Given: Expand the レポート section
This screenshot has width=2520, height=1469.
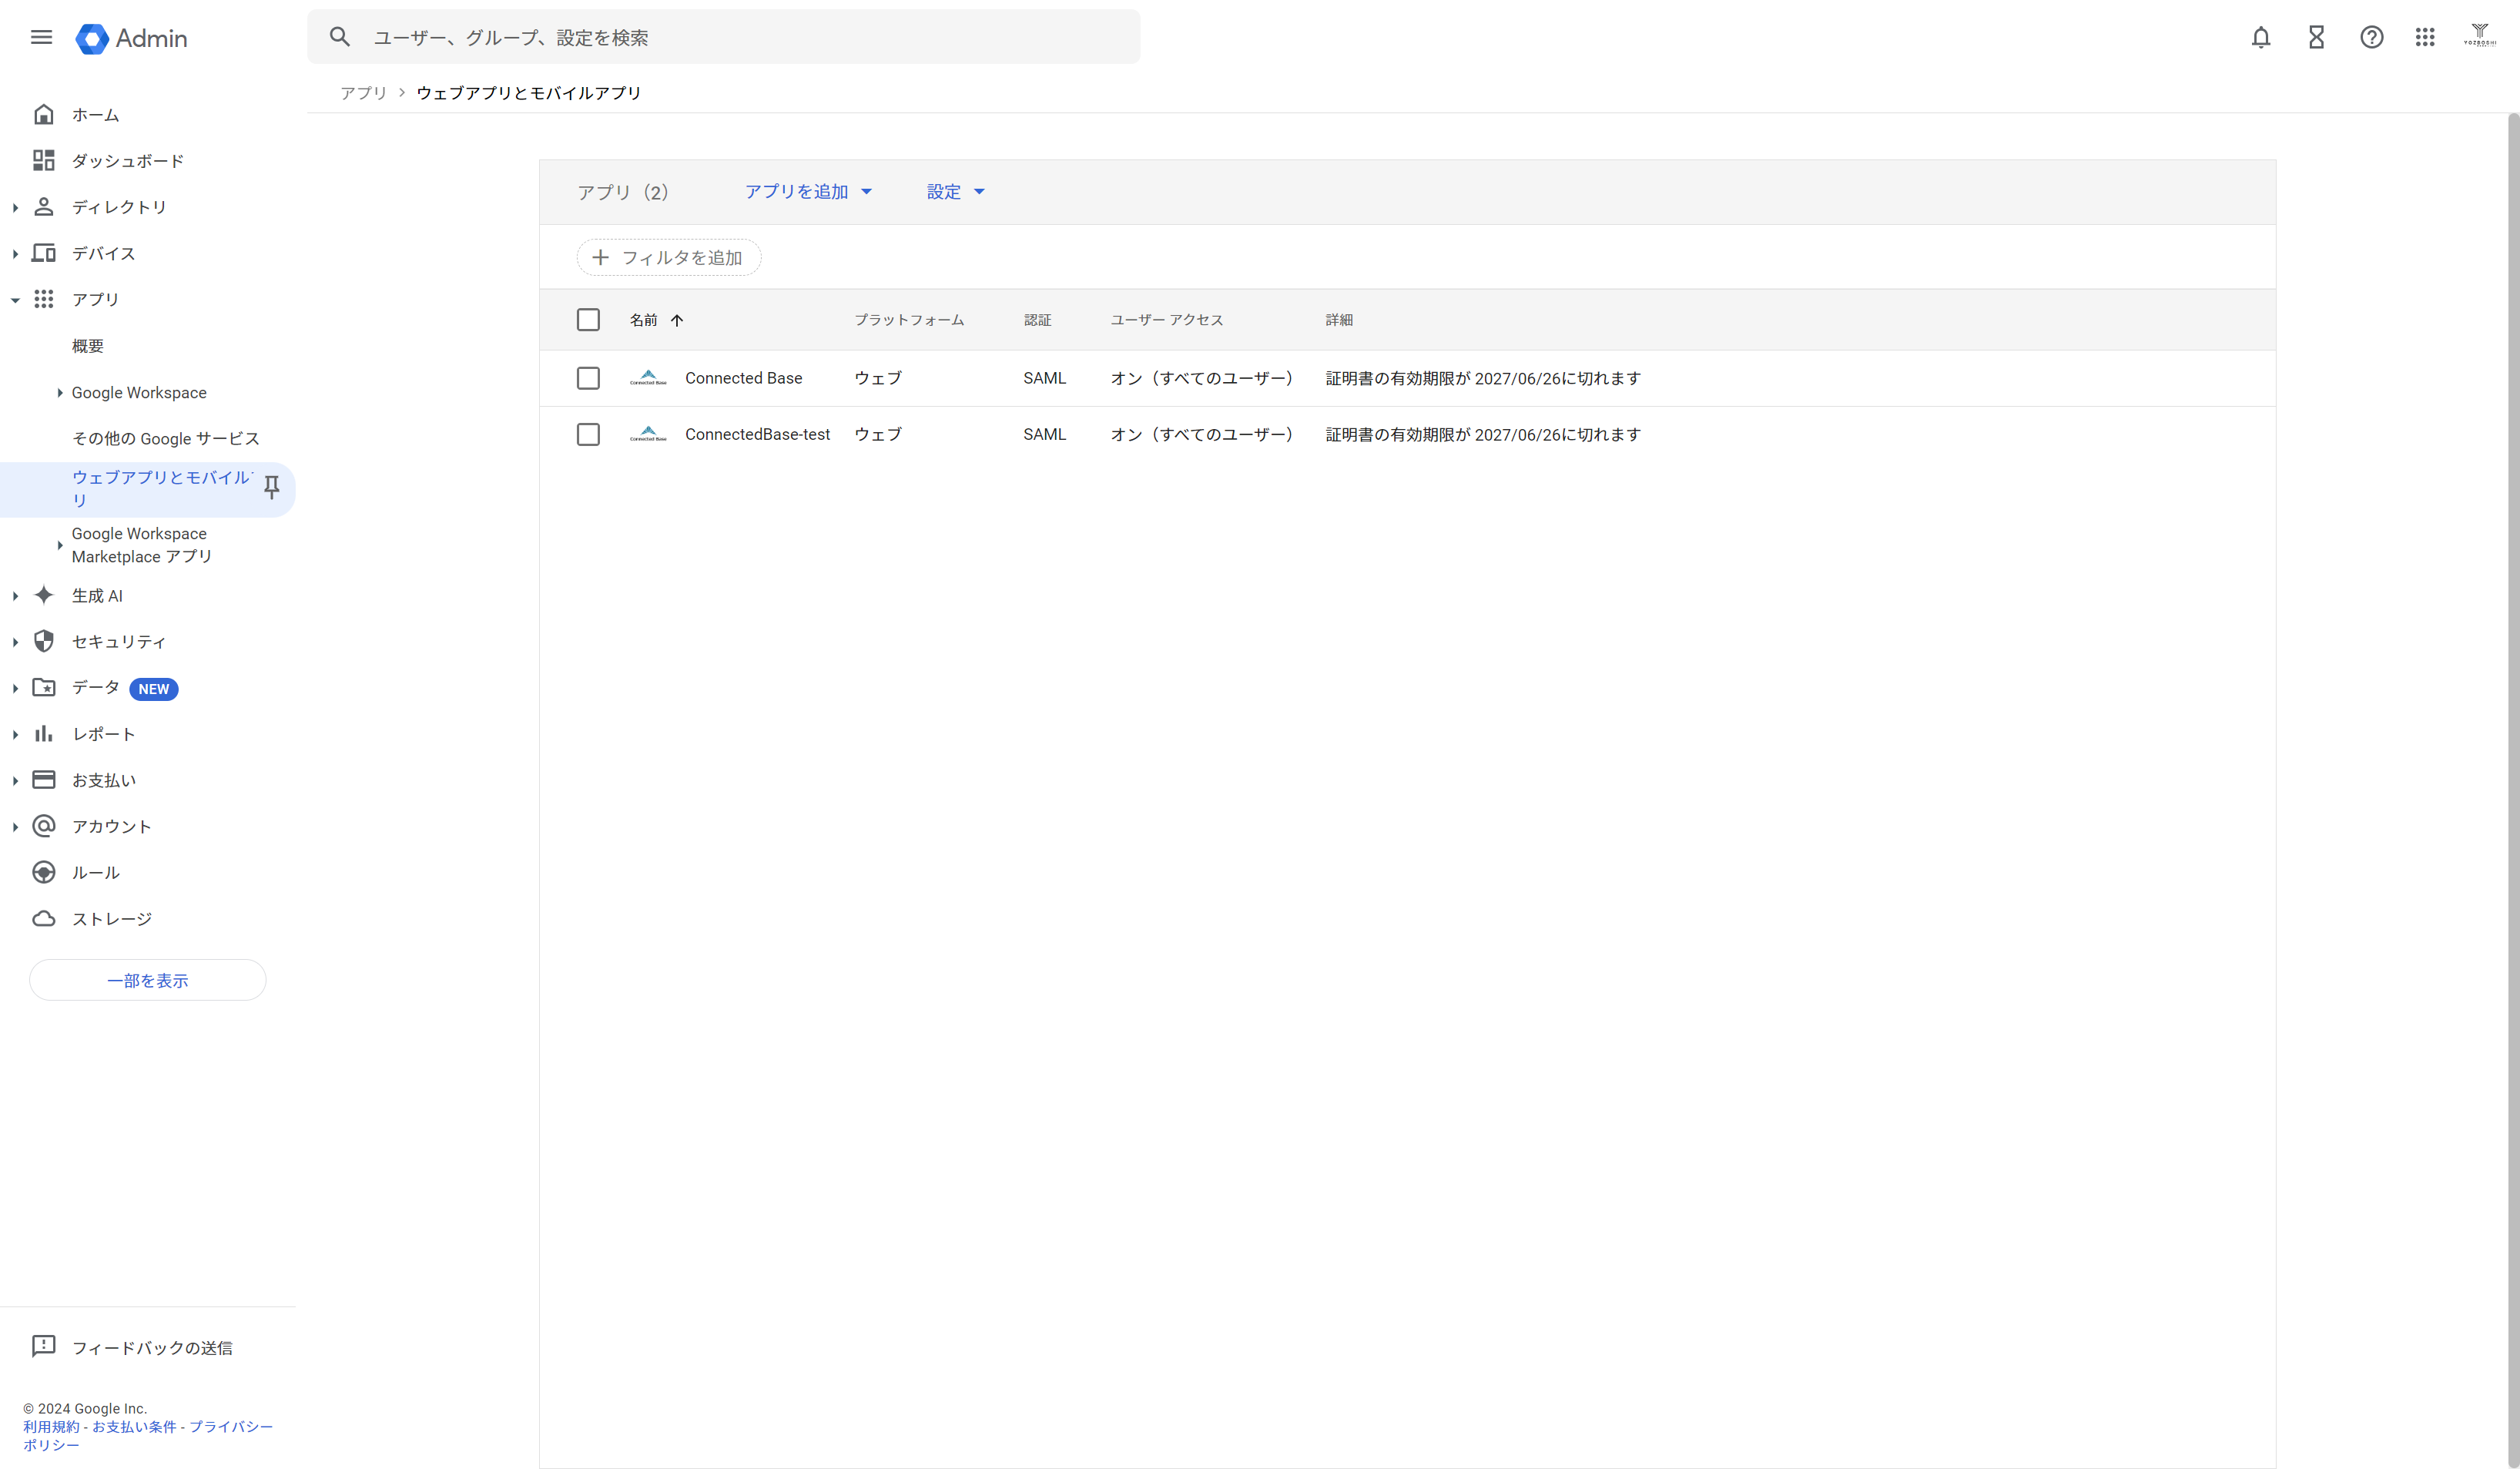Looking at the screenshot, I should pyautogui.click(x=15, y=734).
